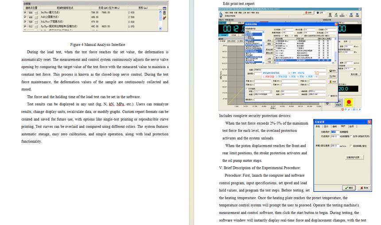Click the 分析 analysis toolbar icon
Viewport: 381px width, 225px height.
(x=336, y=15)
